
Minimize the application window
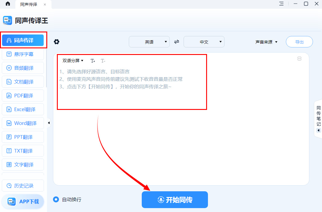tap(295, 4)
